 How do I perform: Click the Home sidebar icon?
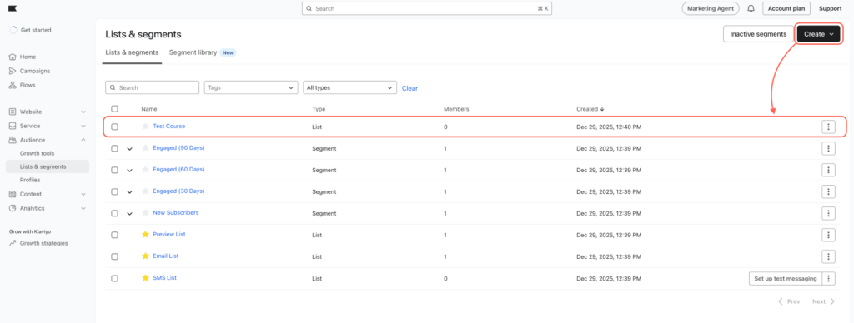pos(13,57)
